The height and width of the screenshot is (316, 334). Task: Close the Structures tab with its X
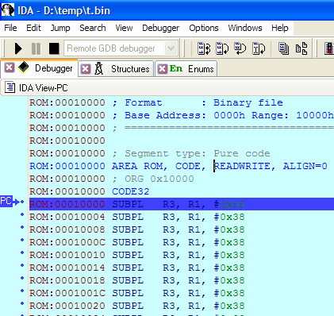(x=86, y=69)
